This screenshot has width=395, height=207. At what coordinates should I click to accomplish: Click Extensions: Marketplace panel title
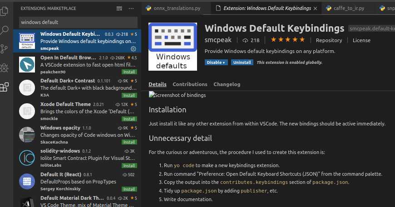tap(49, 9)
